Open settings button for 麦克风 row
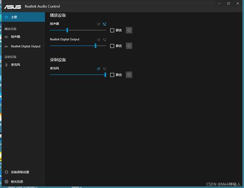 (129, 75)
